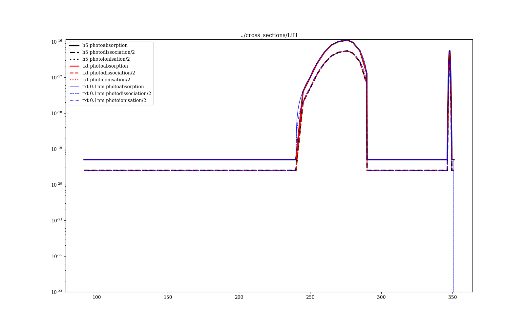Click the plot title ../cross_sections/LiH
This screenshot has width=525, height=328.
point(269,35)
